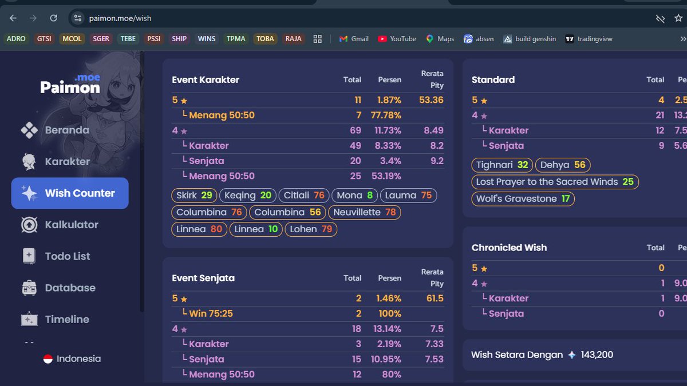Click the Skirk 29 pity chip
Image resolution: width=687 pixels, height=386 pixels.
coord(195,195)
